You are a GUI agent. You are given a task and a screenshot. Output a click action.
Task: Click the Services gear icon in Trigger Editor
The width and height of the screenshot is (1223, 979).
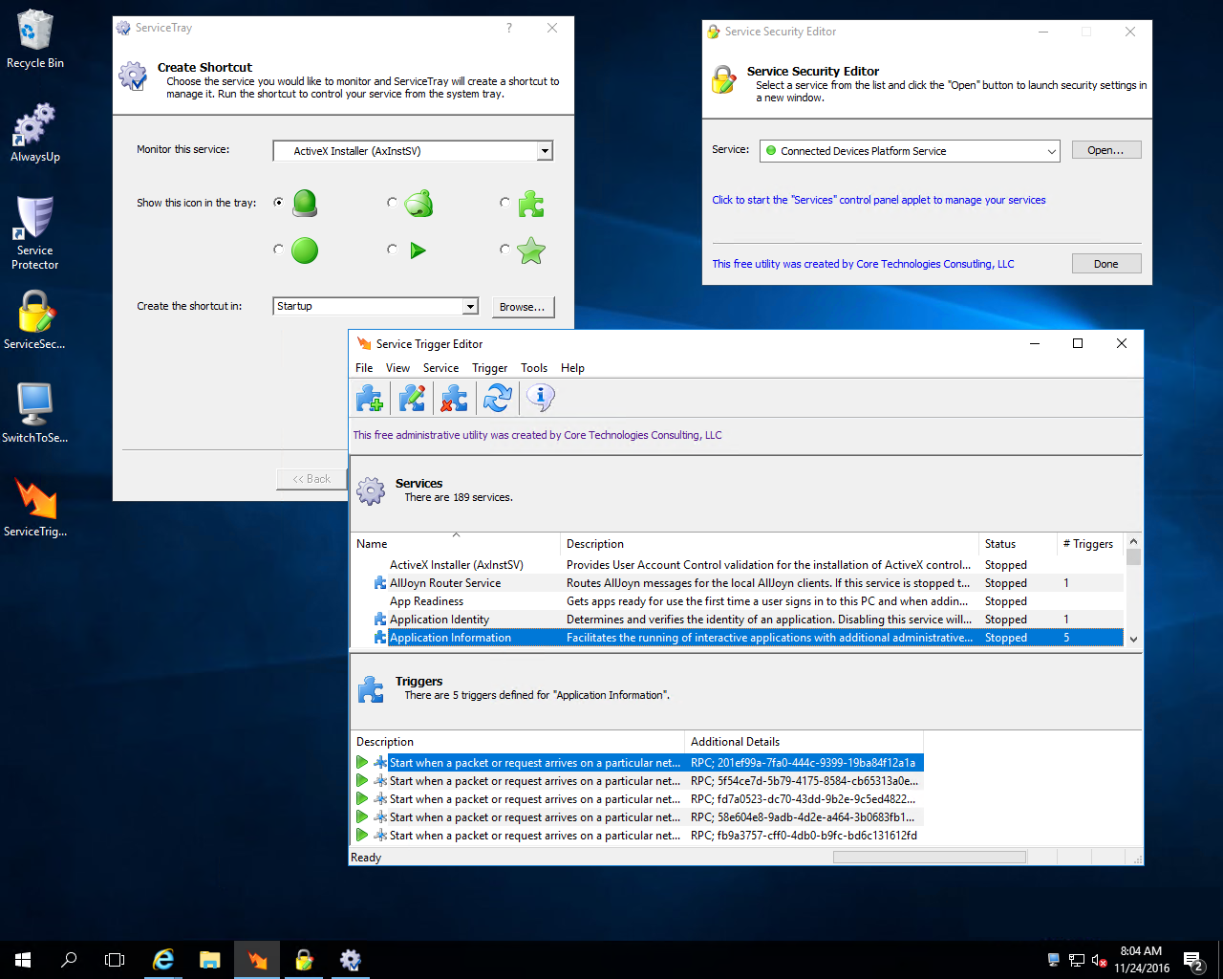point(371,490)
